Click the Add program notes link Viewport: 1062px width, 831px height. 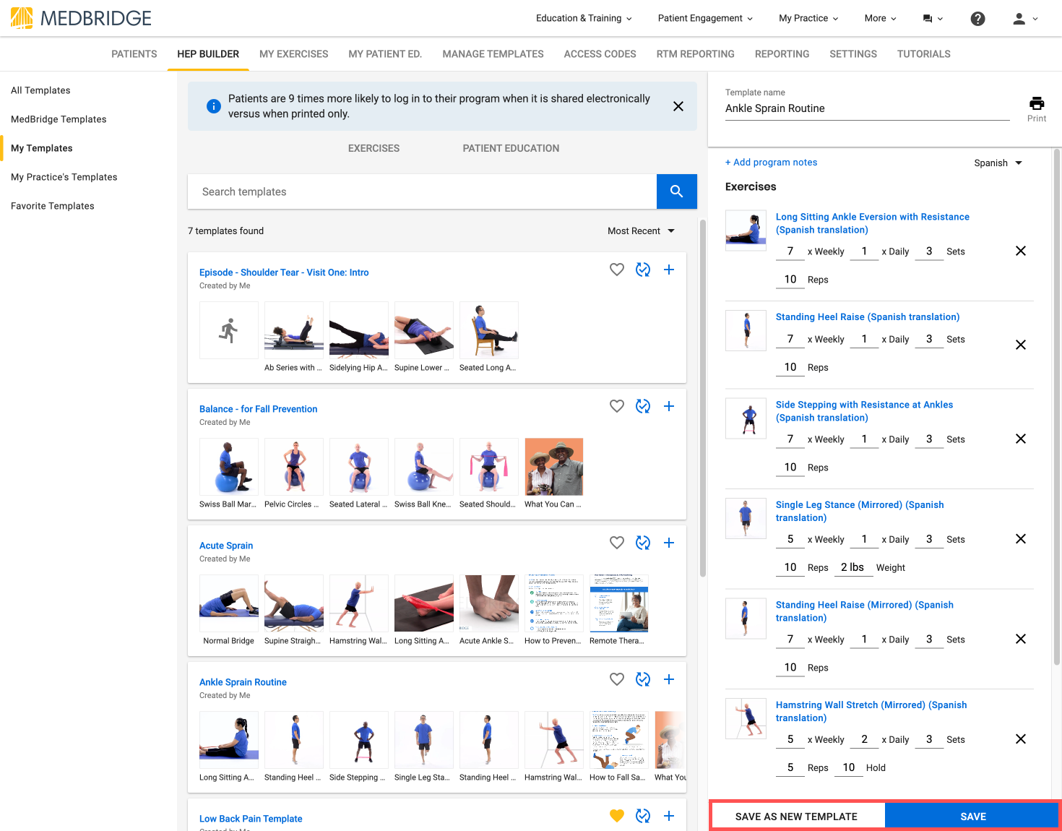point(772,163)
